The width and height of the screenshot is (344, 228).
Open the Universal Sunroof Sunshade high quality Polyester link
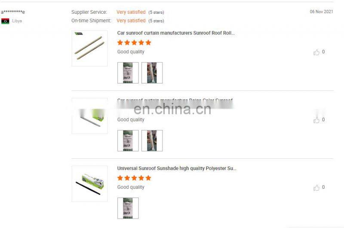point(177,168)
